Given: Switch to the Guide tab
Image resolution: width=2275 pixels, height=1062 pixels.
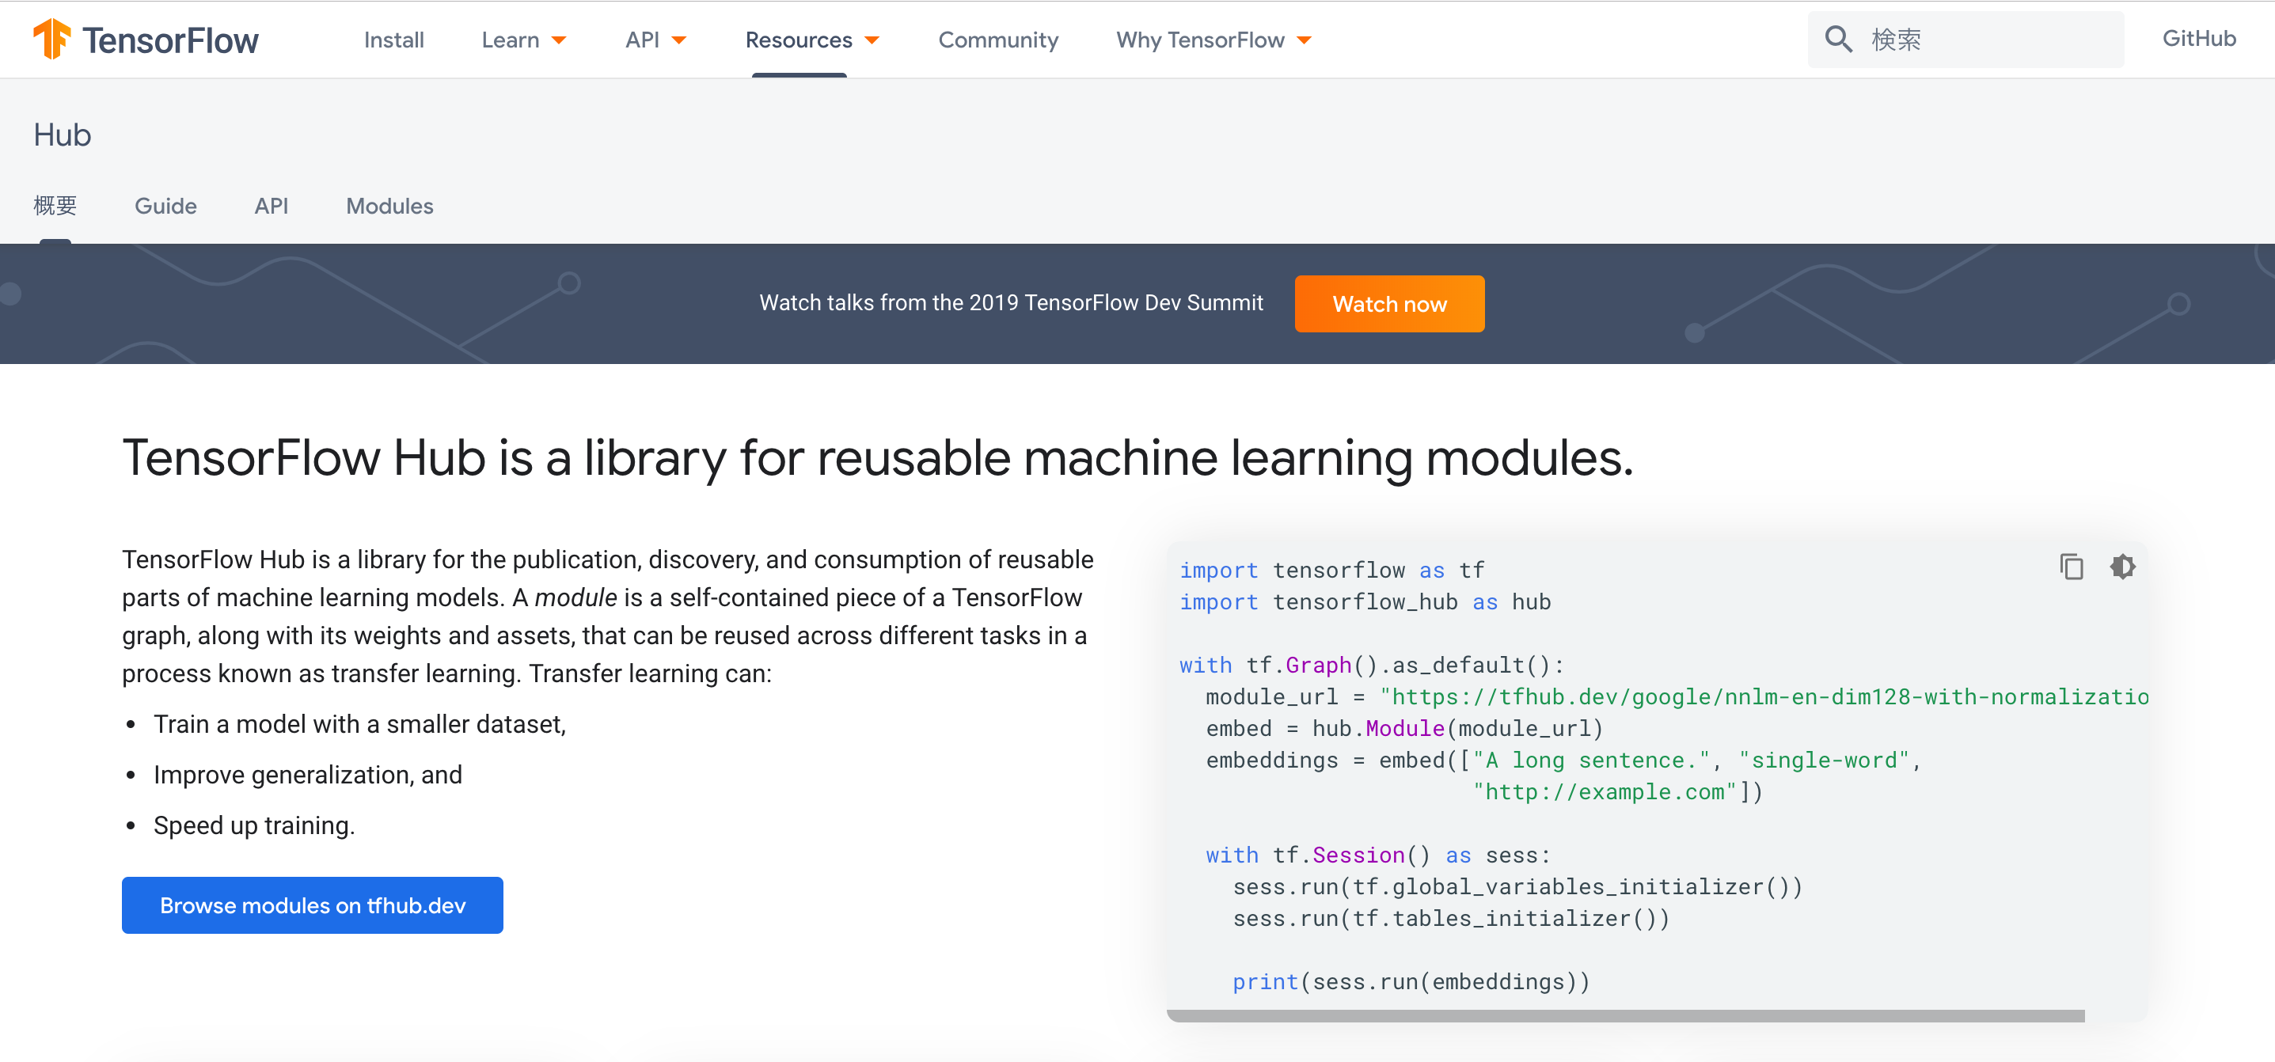Looking at the screenshot, I should tap(165, 206).
